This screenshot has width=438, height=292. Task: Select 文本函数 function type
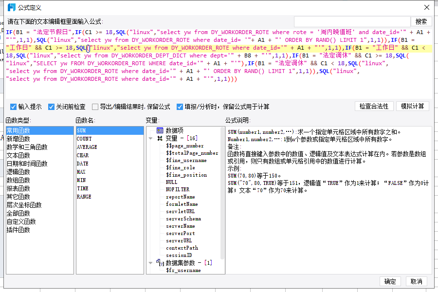point(40,155)
